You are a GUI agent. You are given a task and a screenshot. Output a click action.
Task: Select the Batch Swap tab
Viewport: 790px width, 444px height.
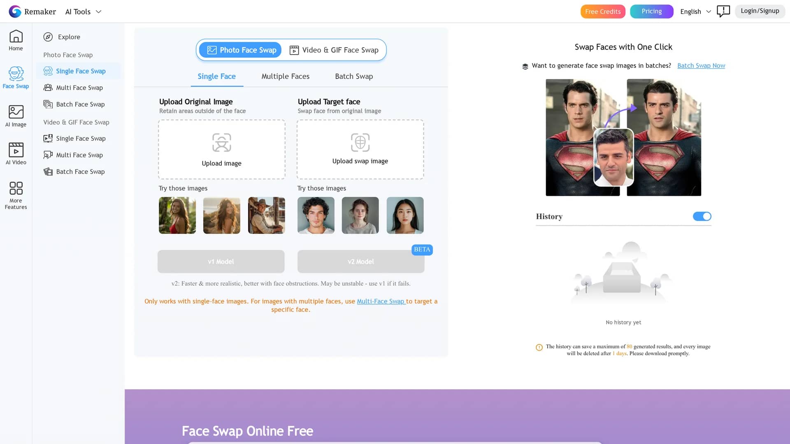(354, 76)
